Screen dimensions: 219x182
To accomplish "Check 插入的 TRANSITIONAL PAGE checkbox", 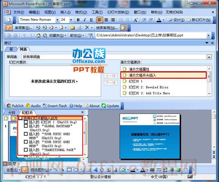I will (x=26, y=150).
